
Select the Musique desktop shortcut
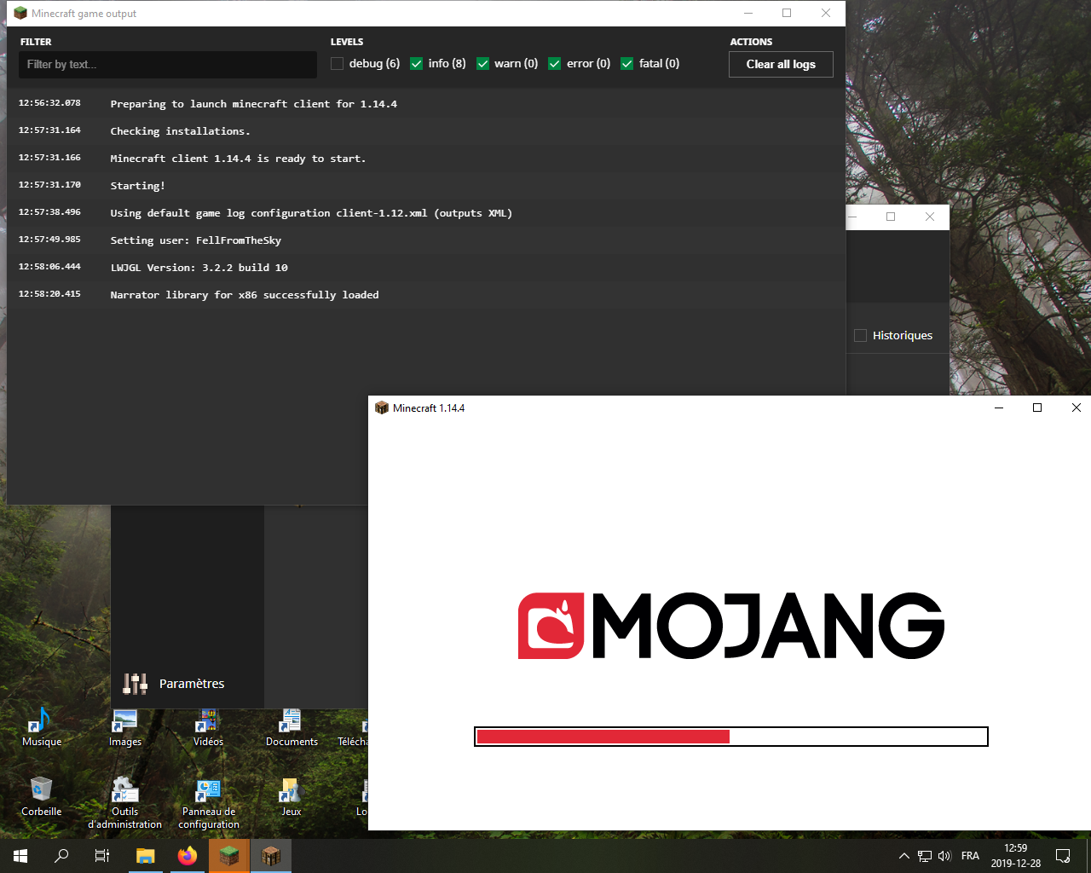coord(42,728)
